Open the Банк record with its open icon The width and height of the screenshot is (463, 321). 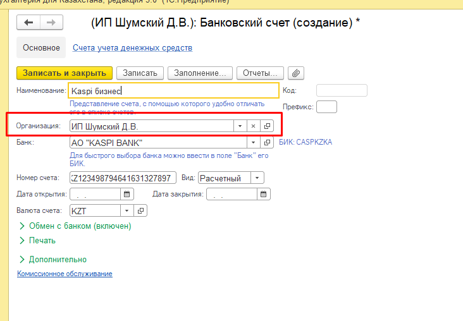point(267,143)
